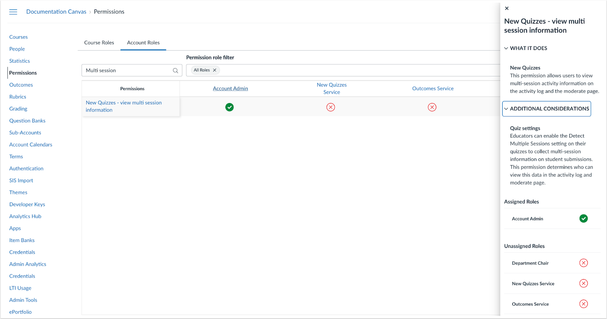Toggle Outcomes Service under Unassigned Roles

tap(583, 304)
